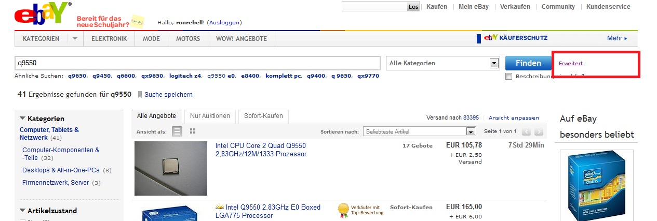Click postal code 83395 link
This screenshot has width=657, height=221.
(471, 117)
